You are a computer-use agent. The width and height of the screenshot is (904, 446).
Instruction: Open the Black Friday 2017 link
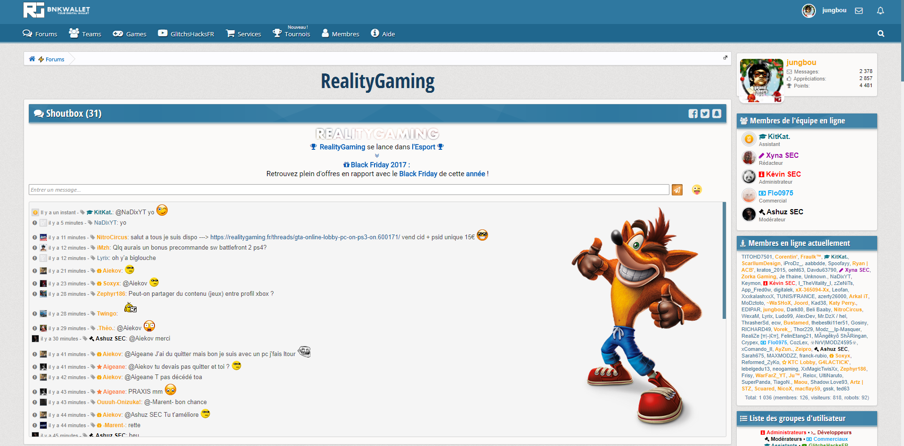click(376, 165)
